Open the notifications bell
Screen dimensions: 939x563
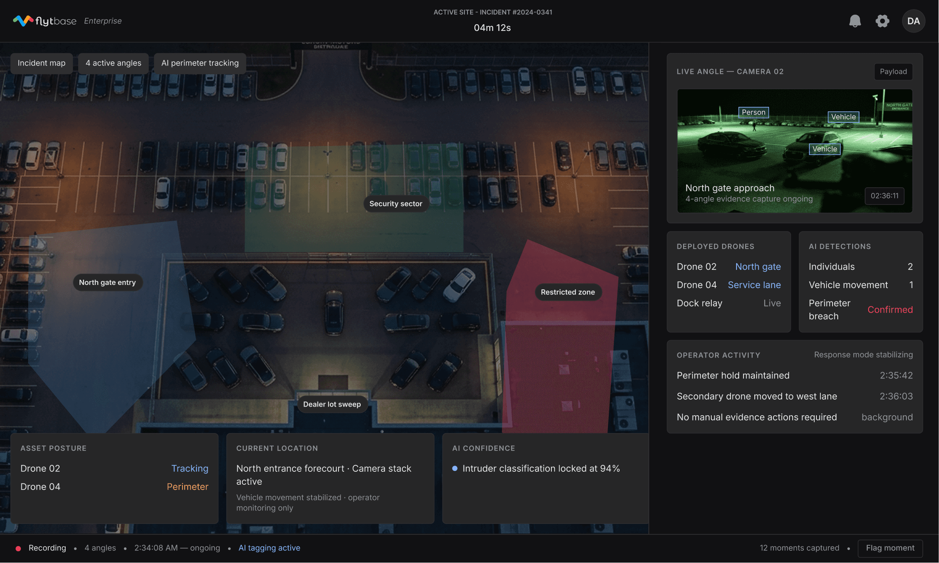[x=855, y=21]
